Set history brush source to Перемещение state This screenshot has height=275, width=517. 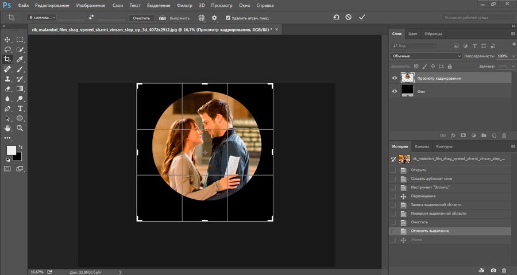coord(393,196)
